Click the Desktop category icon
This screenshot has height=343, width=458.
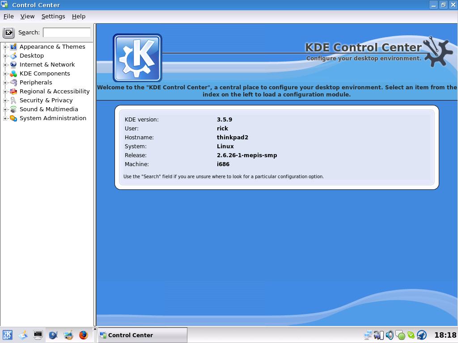[13, 56]
